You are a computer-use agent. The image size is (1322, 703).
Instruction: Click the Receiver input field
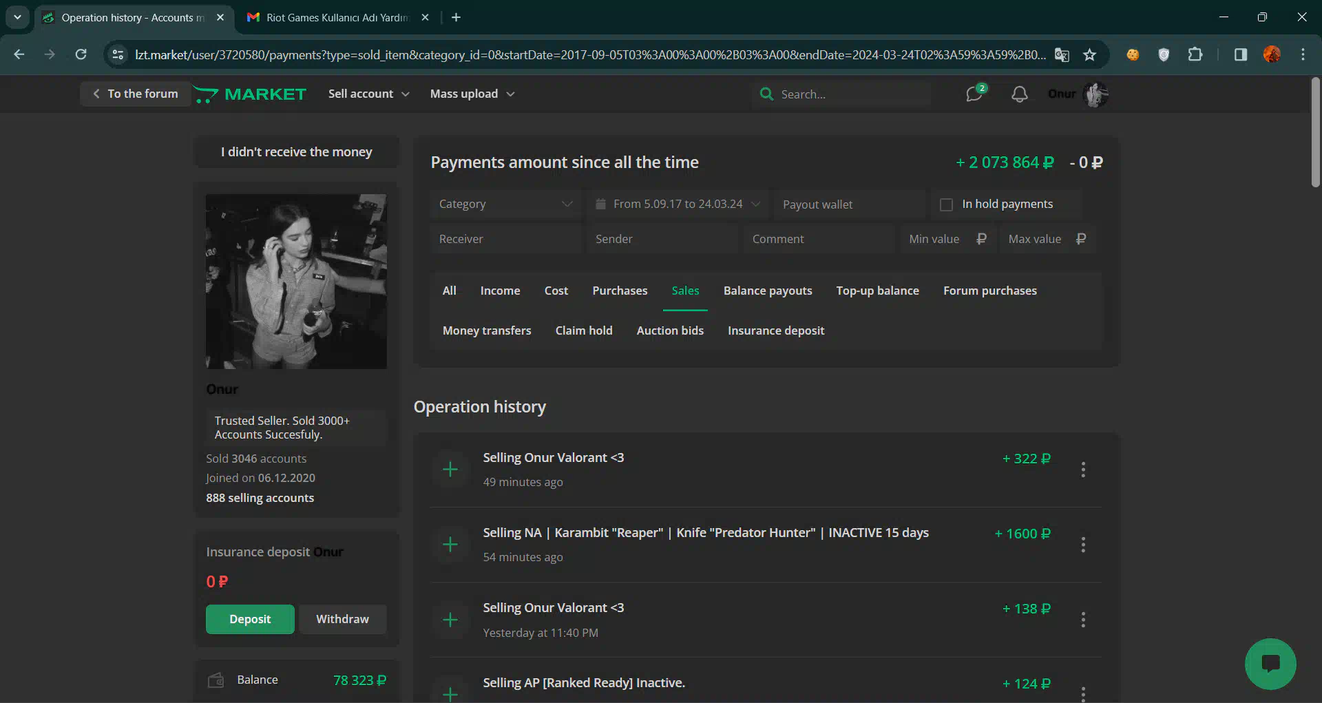[505, 239]
